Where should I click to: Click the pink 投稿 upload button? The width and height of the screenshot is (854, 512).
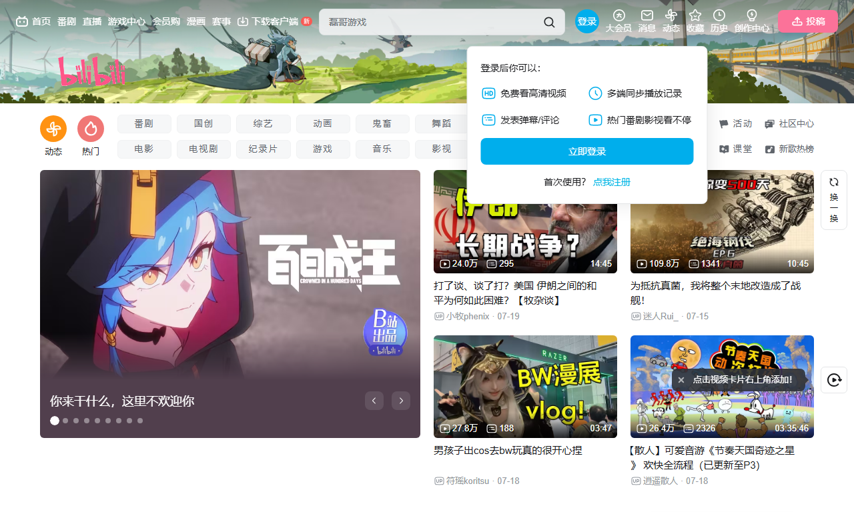[x=808, y=21]
